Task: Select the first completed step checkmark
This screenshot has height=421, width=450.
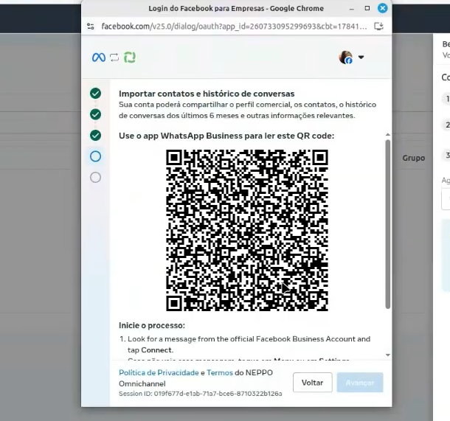Action: (96, 93)
